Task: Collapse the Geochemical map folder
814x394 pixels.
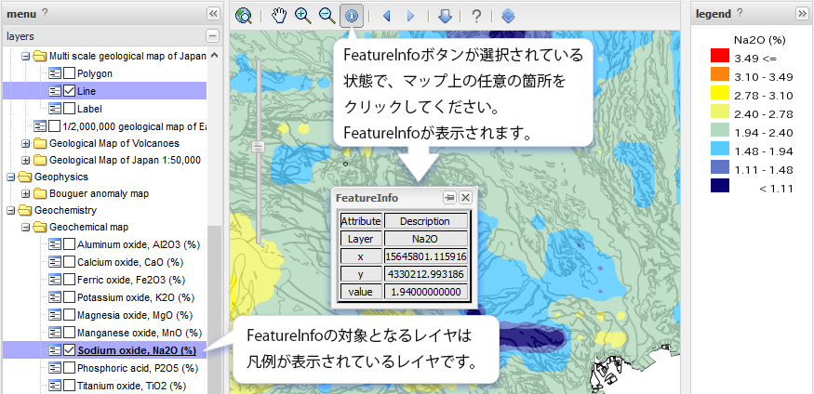Action: 25,227
